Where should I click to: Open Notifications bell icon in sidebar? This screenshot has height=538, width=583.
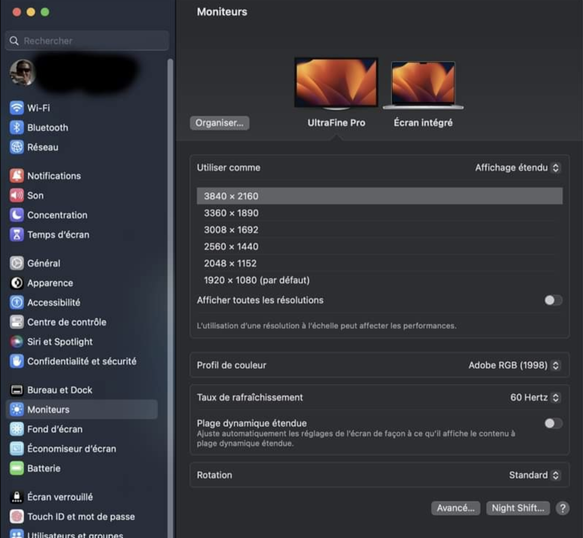tap(17, 176)
